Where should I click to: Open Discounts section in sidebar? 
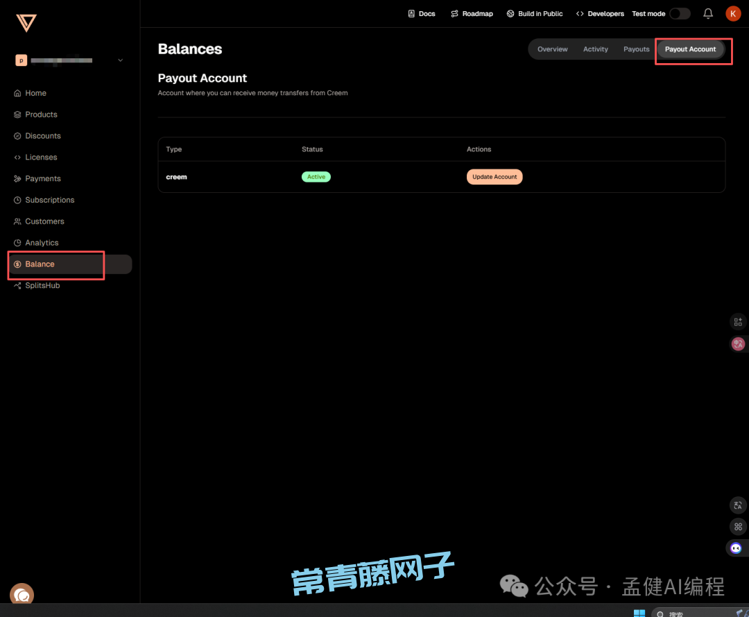point(43,136)
